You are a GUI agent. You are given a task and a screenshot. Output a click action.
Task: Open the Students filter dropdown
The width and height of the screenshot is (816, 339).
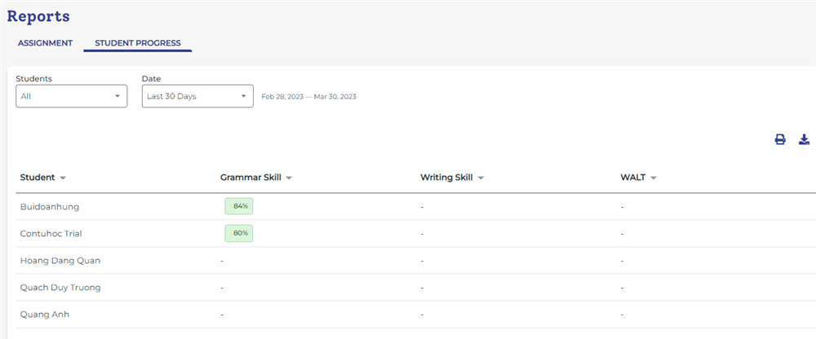tap(72, 96)
